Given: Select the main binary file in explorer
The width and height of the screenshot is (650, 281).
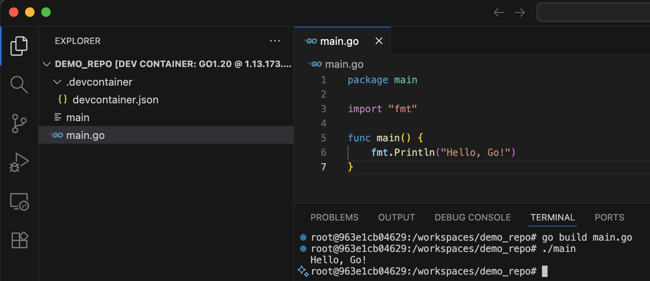Looking at the screenshot, I should point(166,117).
